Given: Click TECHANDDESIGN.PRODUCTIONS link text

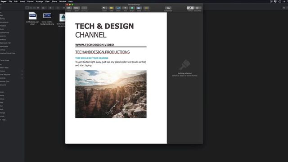Looking at the screenshot, I should 102,52.
